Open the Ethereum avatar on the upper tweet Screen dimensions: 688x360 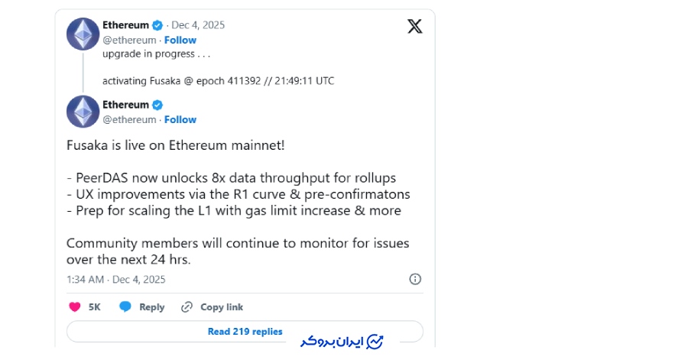pos(83,32)
